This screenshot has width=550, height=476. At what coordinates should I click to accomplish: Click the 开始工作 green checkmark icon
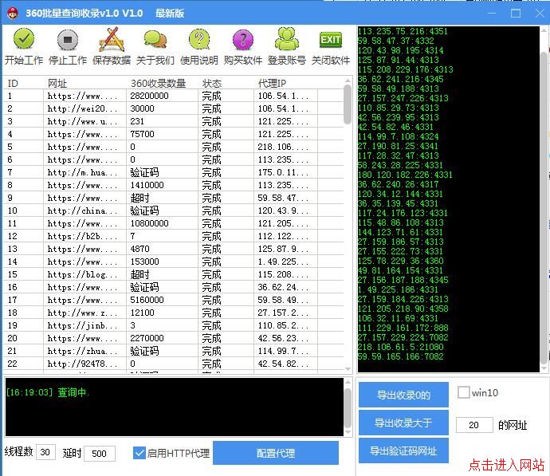(24, 40)
